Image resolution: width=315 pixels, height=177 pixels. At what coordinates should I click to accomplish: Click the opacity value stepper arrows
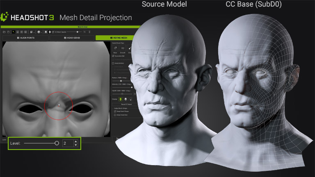coord(89,32)
